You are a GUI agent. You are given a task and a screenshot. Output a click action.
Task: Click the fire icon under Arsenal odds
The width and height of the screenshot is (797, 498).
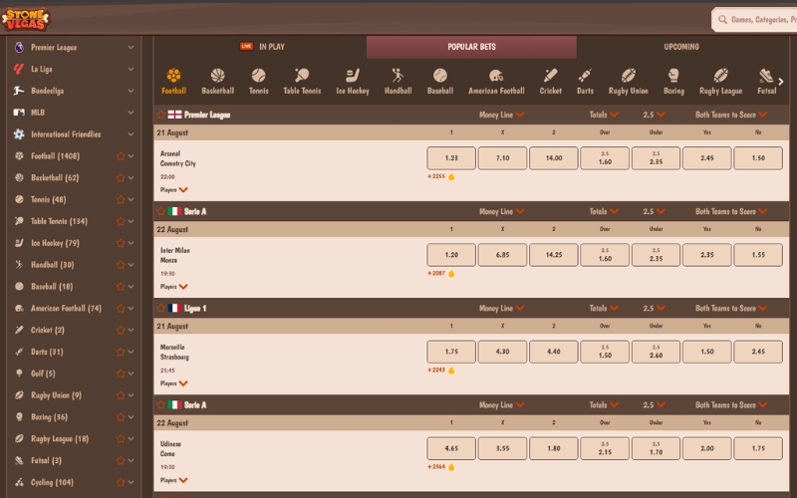click(451, 177)
